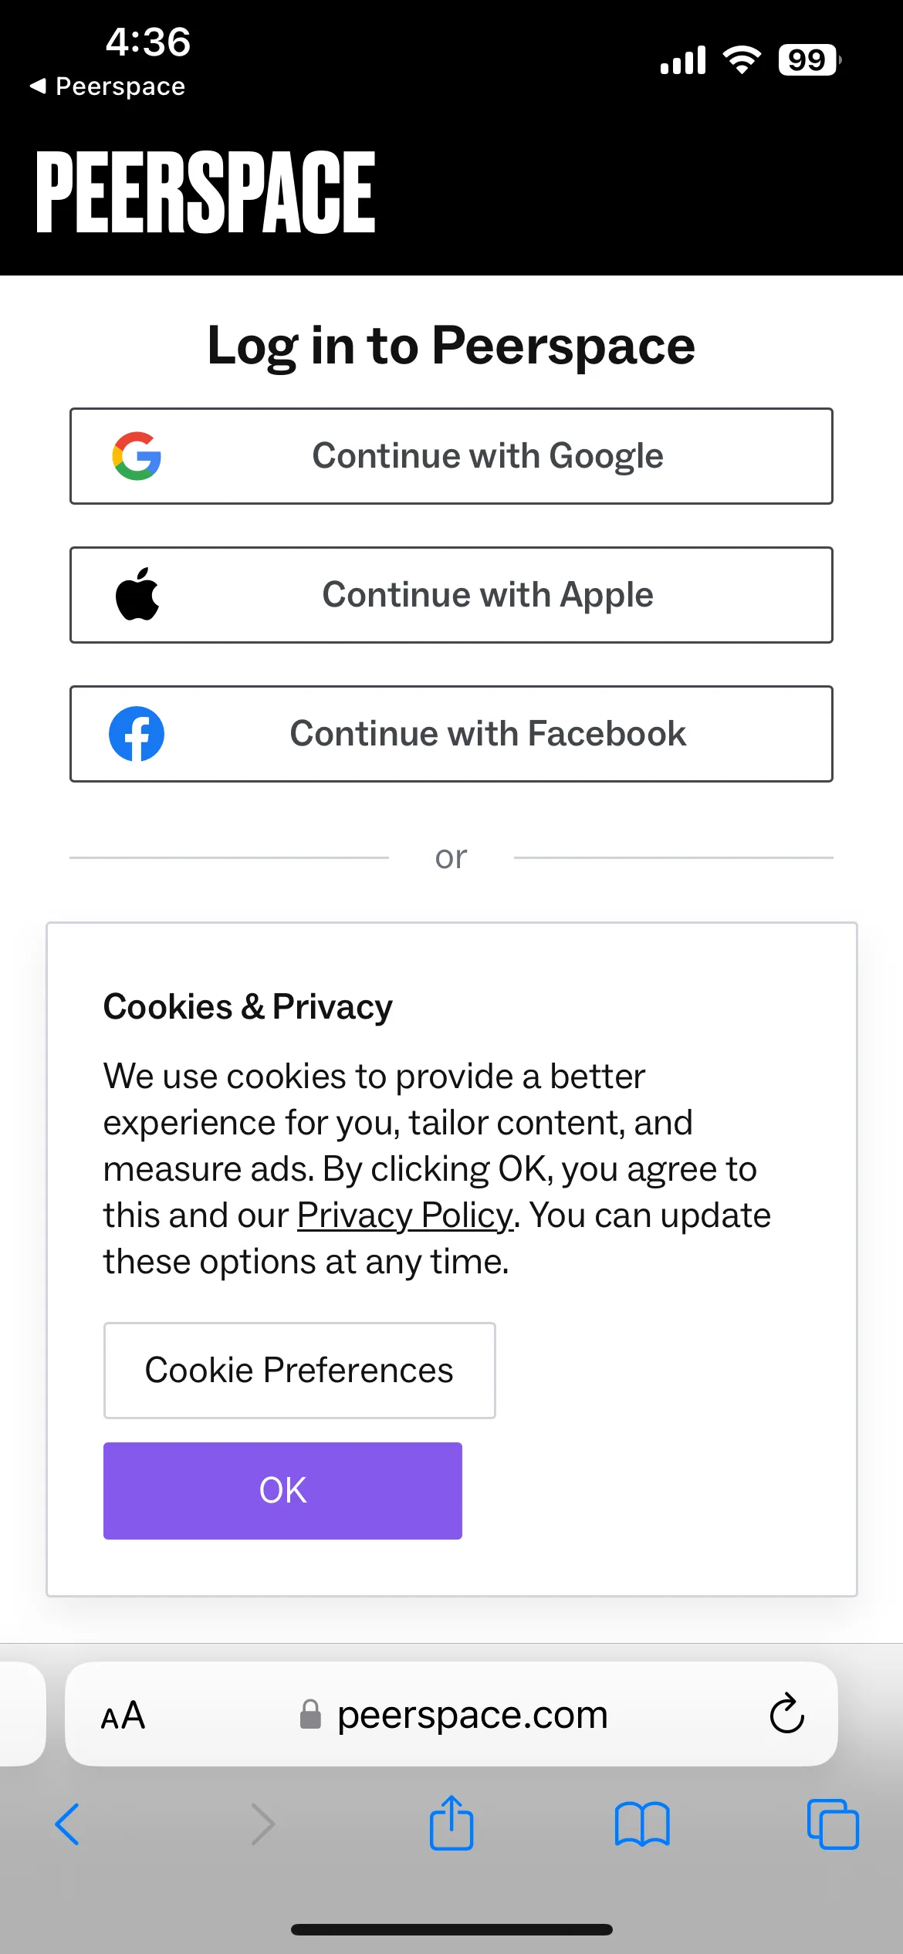Return to Peerspace app via back breadcrumb
The width and height of the screenshot is (903, 1954).
(x=107, y=86)
